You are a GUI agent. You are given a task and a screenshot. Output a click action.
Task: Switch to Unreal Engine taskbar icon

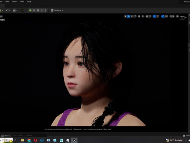pos(74,140)
